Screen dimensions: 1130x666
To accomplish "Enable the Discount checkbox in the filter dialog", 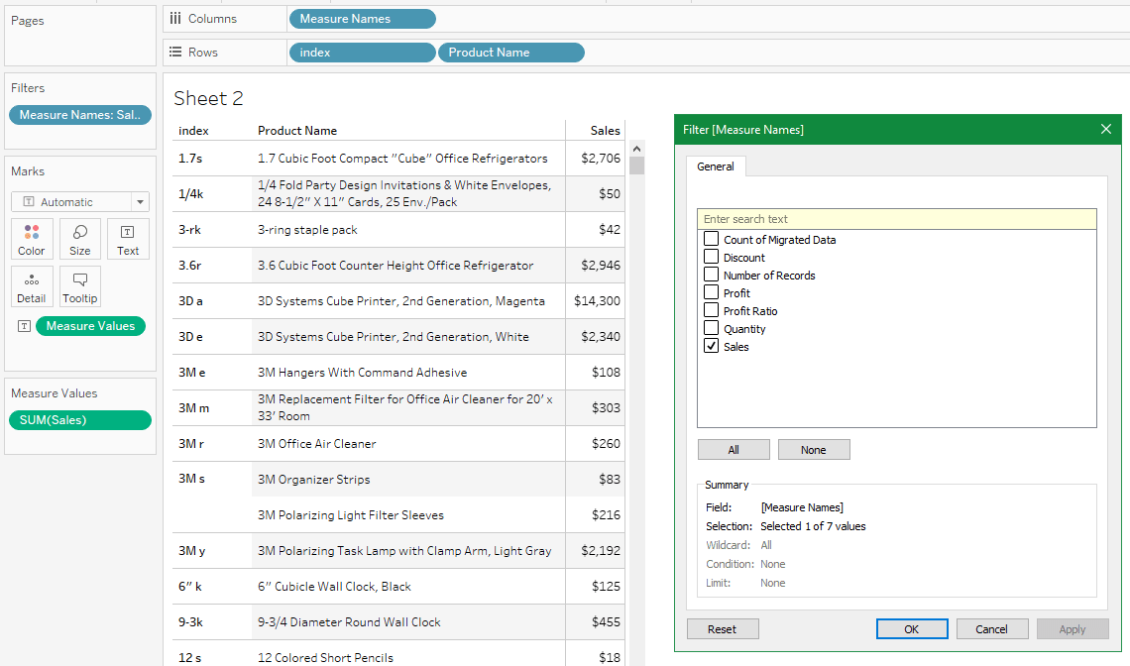I will 710,257.
